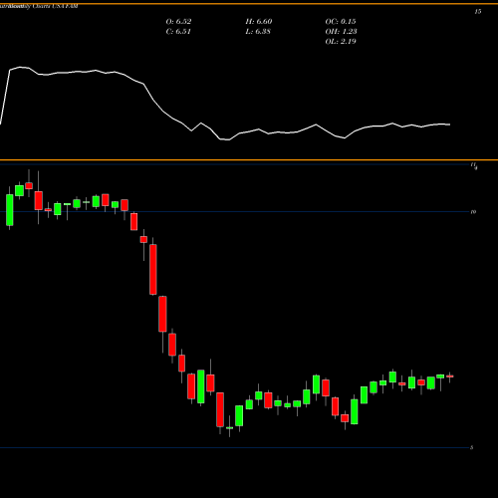This screenshot has width=498, height=498.
Task: Click the OC: 0.15 reading
Action: click(x=341, y=22)
